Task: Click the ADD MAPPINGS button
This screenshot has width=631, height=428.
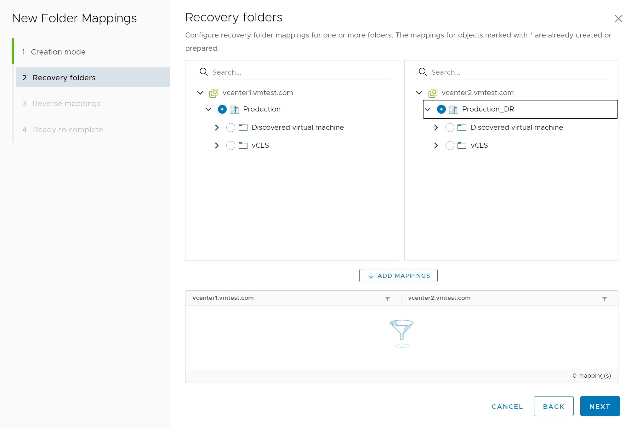Action: (x=398, y=276)
